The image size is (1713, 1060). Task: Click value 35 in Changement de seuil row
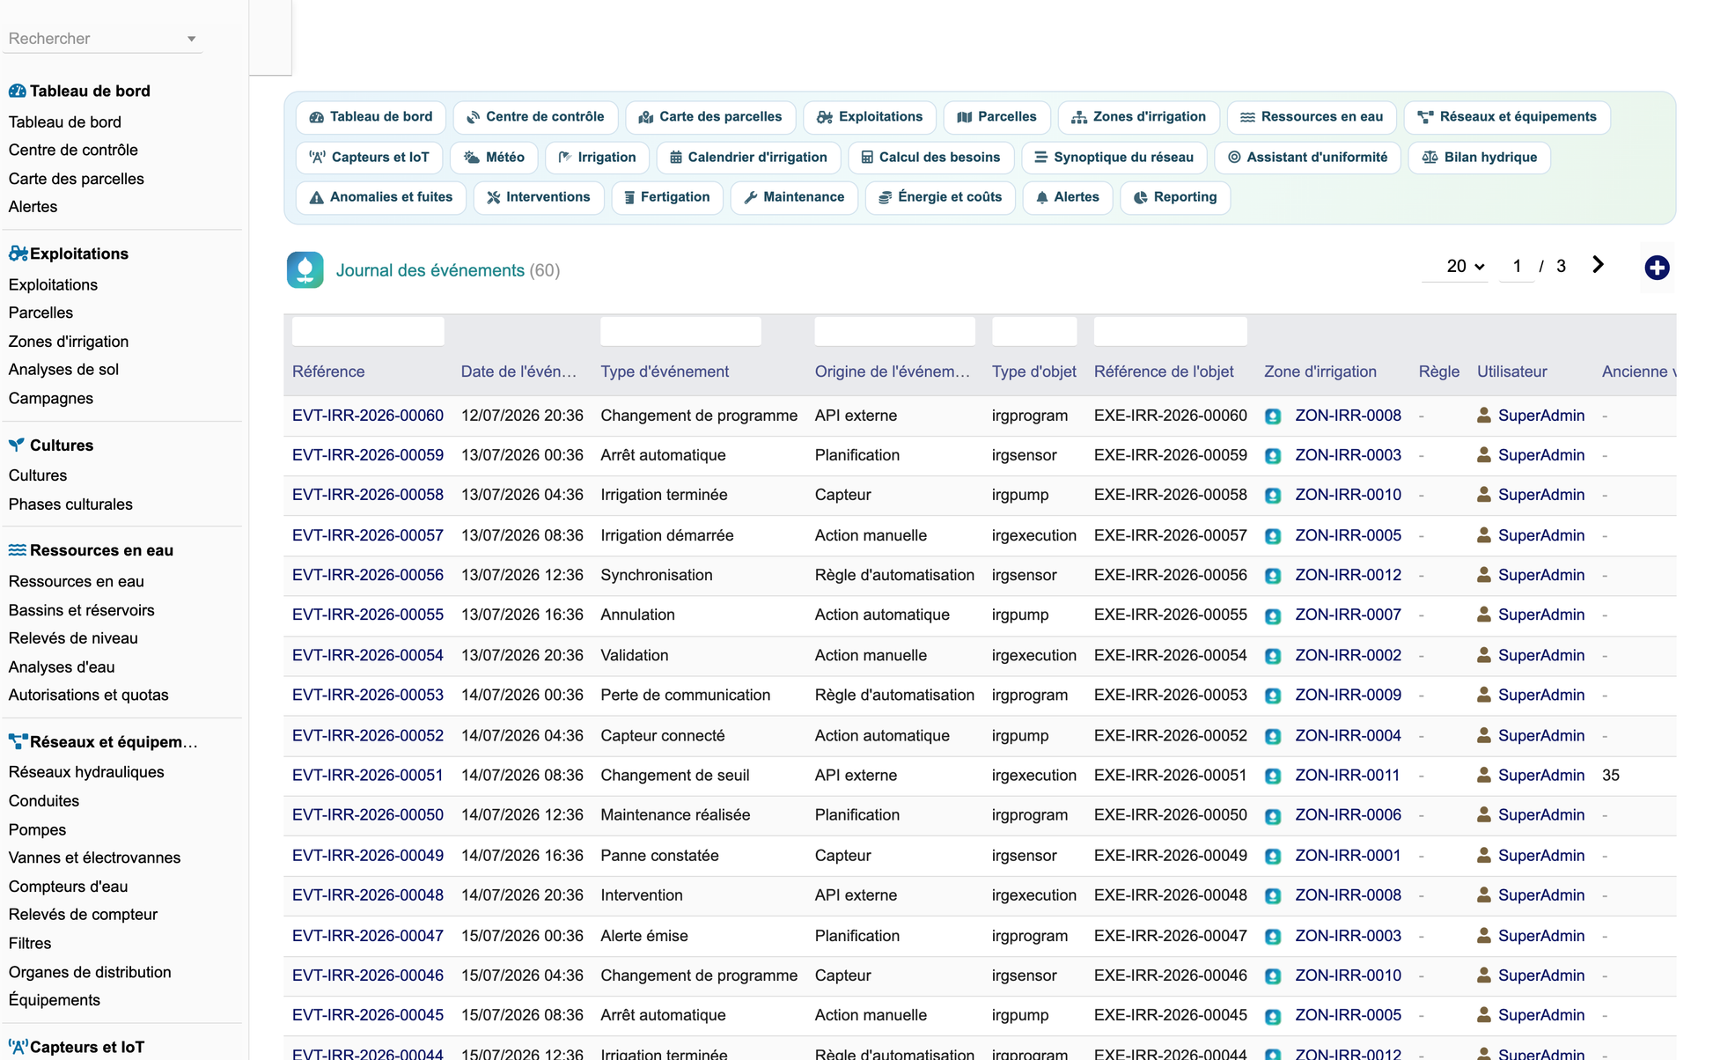tap(1610, 776)
